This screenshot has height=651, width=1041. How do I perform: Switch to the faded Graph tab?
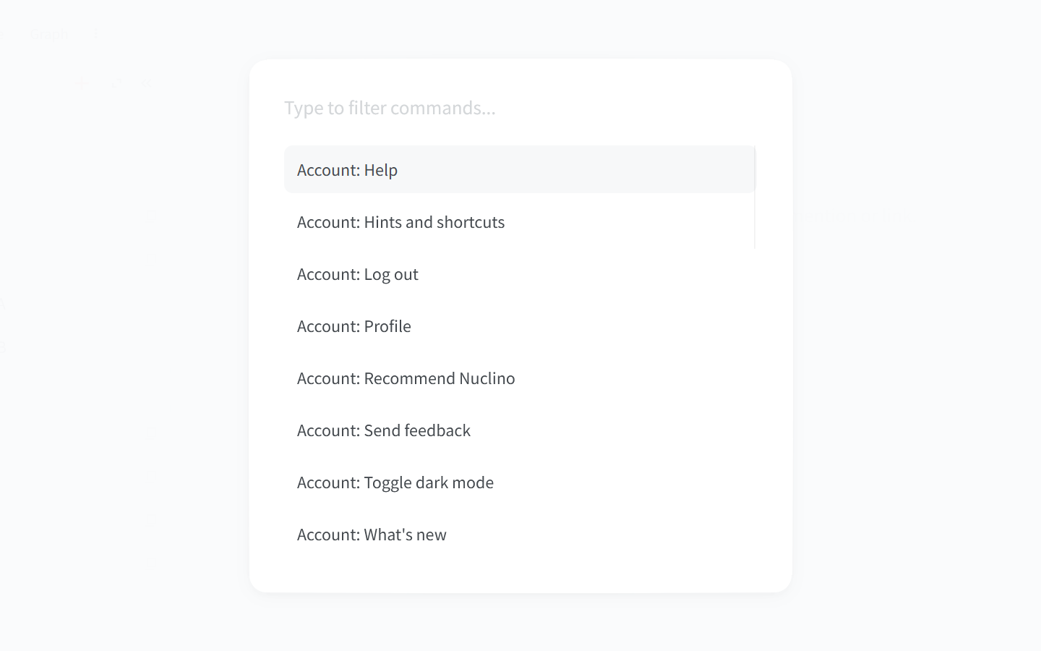(50, 34)
